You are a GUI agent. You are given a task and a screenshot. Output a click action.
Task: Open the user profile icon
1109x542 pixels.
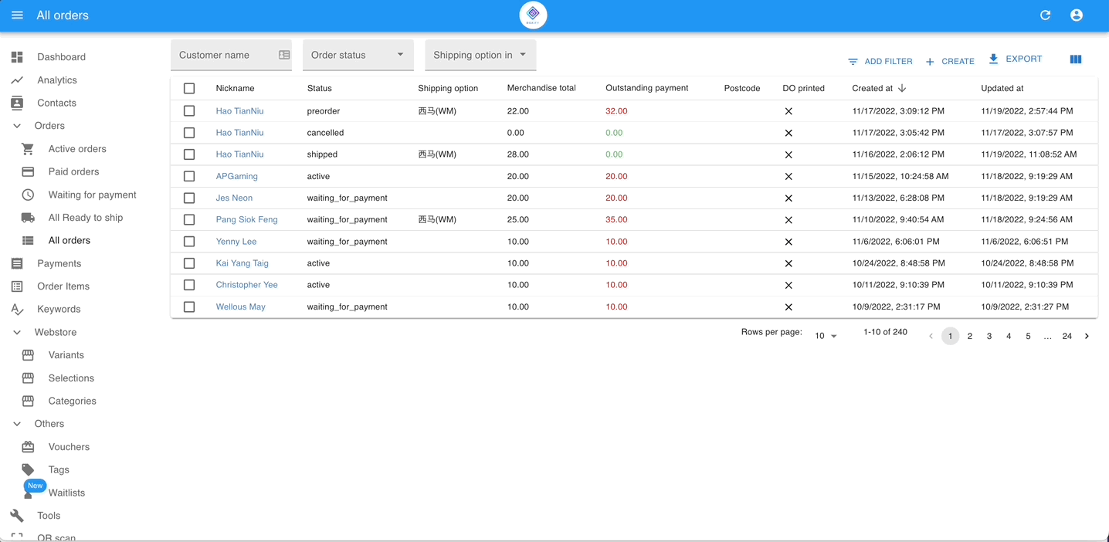click(x=1076, y=15)
